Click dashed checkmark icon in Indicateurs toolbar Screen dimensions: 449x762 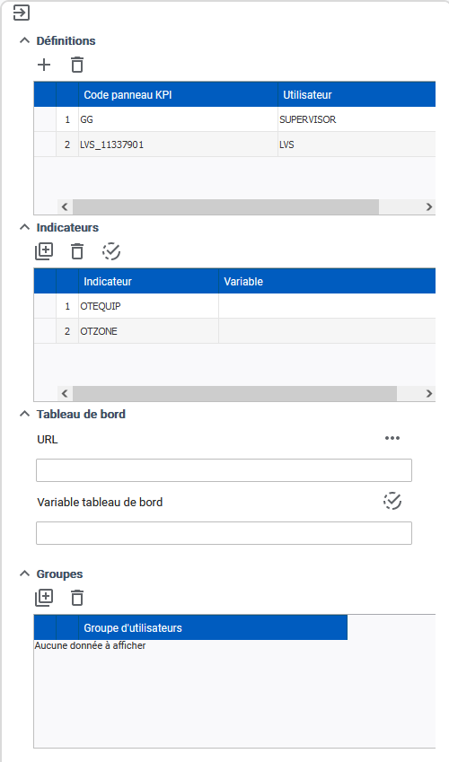111,251
